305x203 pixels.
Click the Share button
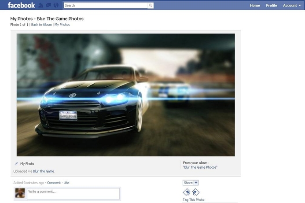[x=188, y=183]
